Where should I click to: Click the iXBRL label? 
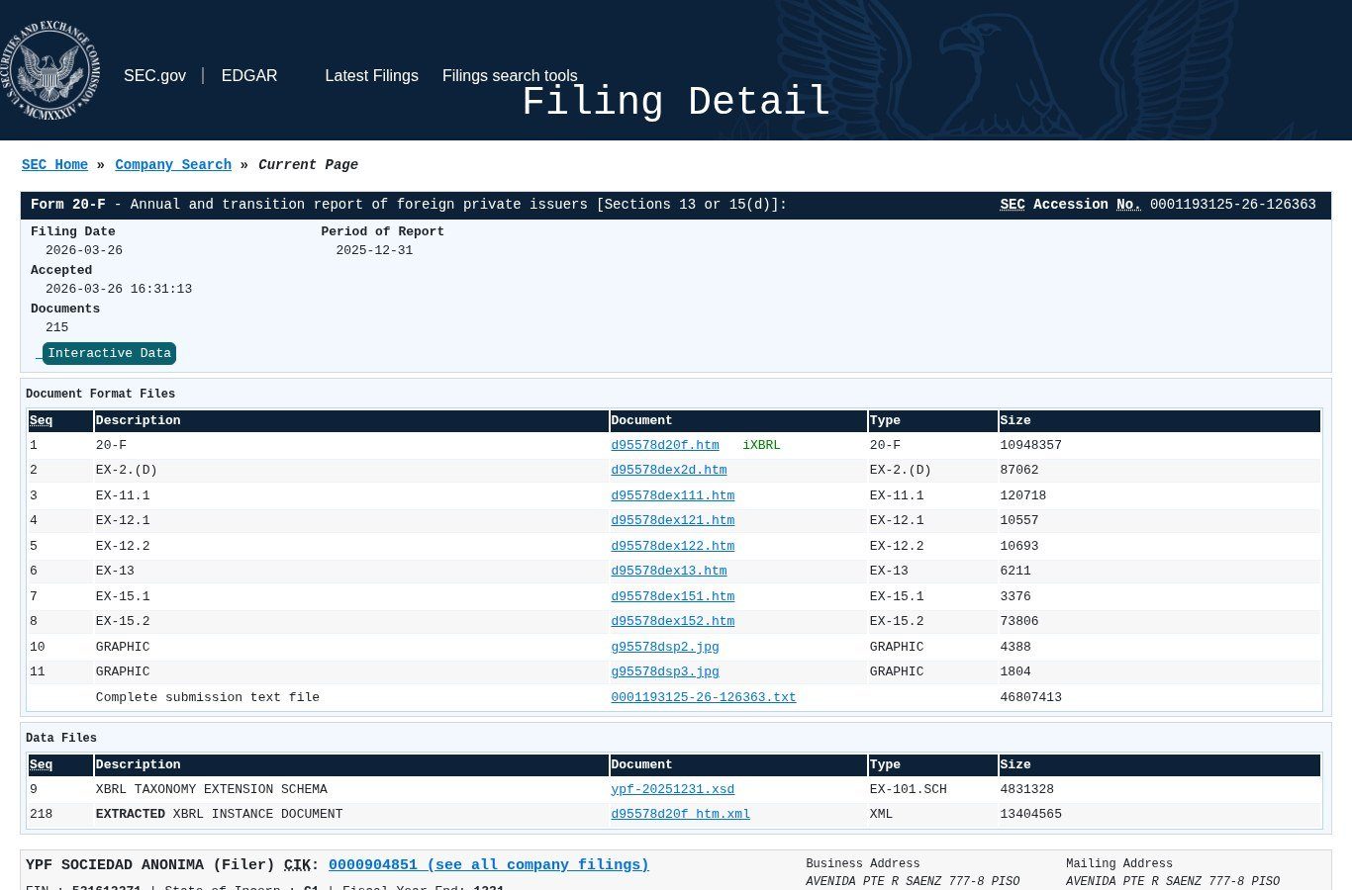(x=761, y=445)
